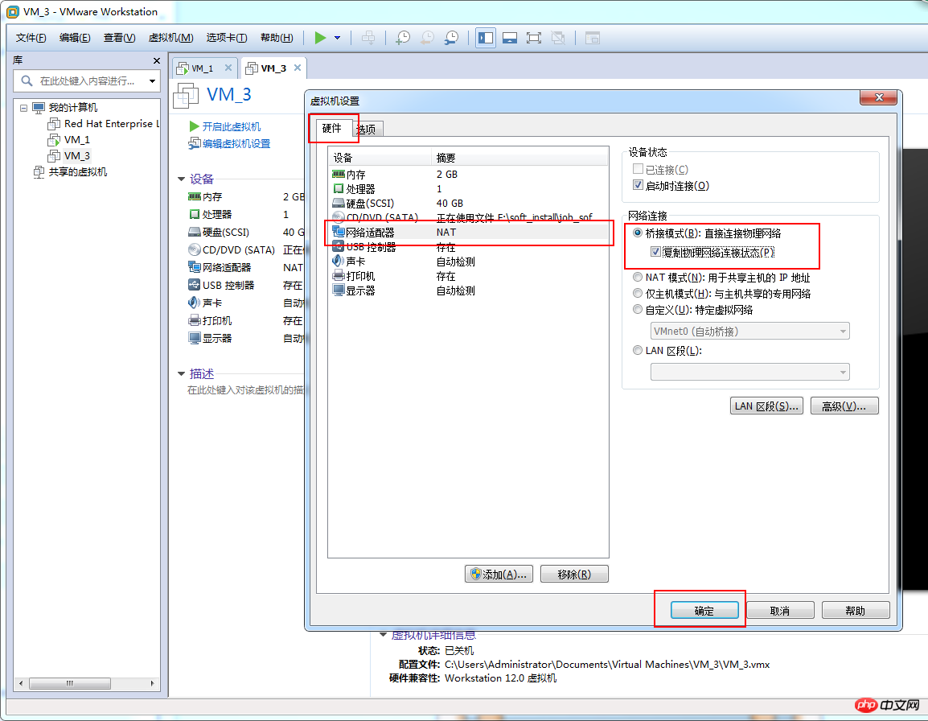Click the take snapshot toolbar icon
This screenshot has height=721, width=928.
[403, 38]
